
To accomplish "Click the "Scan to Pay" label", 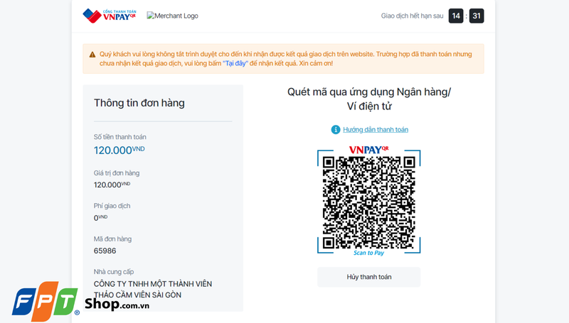I will coord(368,253).
